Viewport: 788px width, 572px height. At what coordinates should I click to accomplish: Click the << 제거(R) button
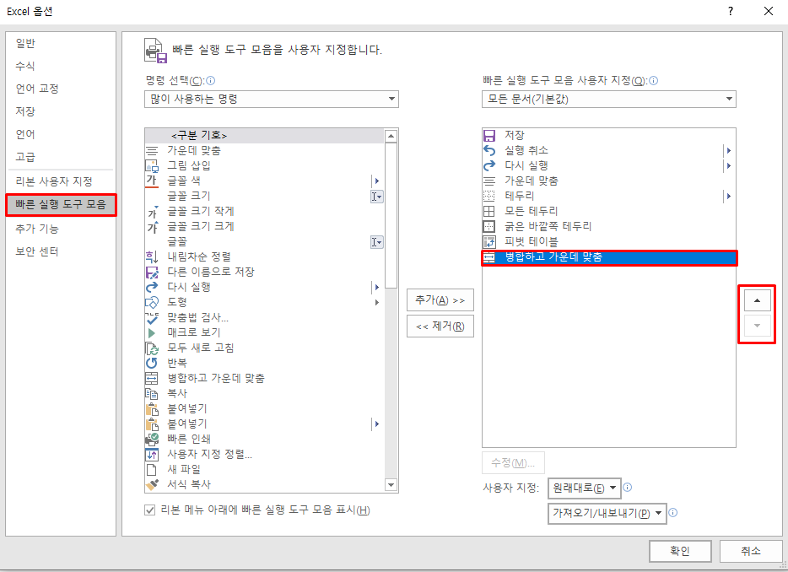[440, 326]
